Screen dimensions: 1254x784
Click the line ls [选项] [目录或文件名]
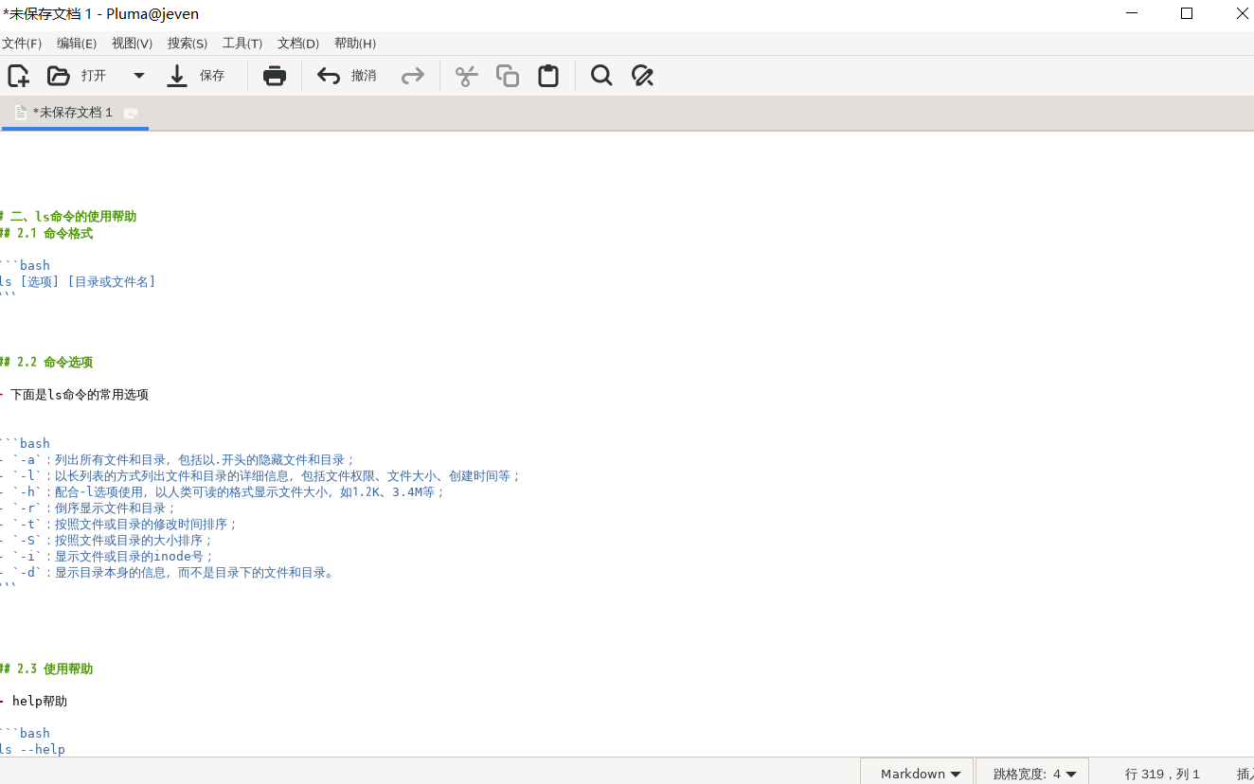pyautogui.click(x=78, y=281)
